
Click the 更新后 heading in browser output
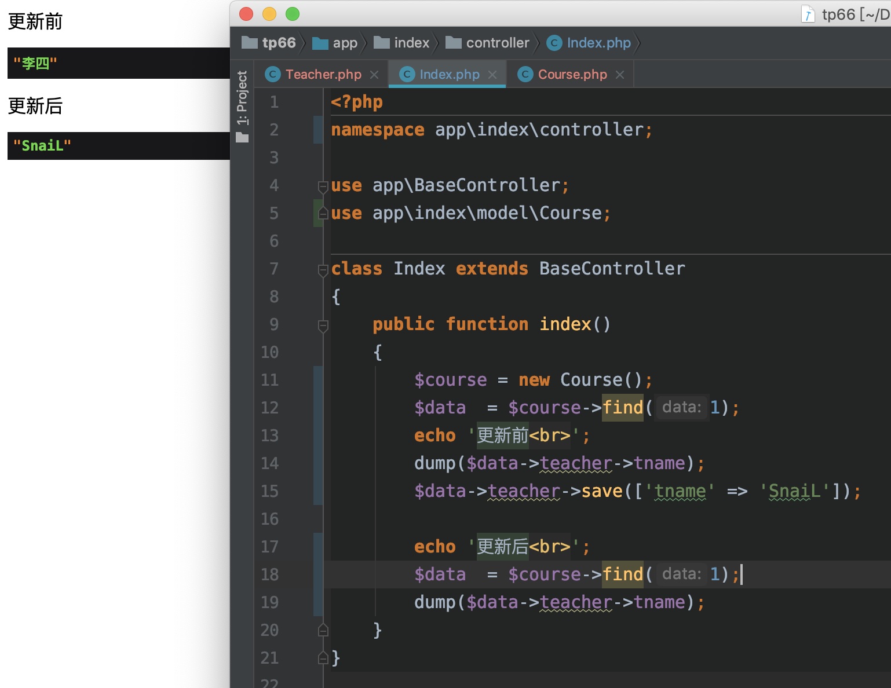[x=35, y=106]
